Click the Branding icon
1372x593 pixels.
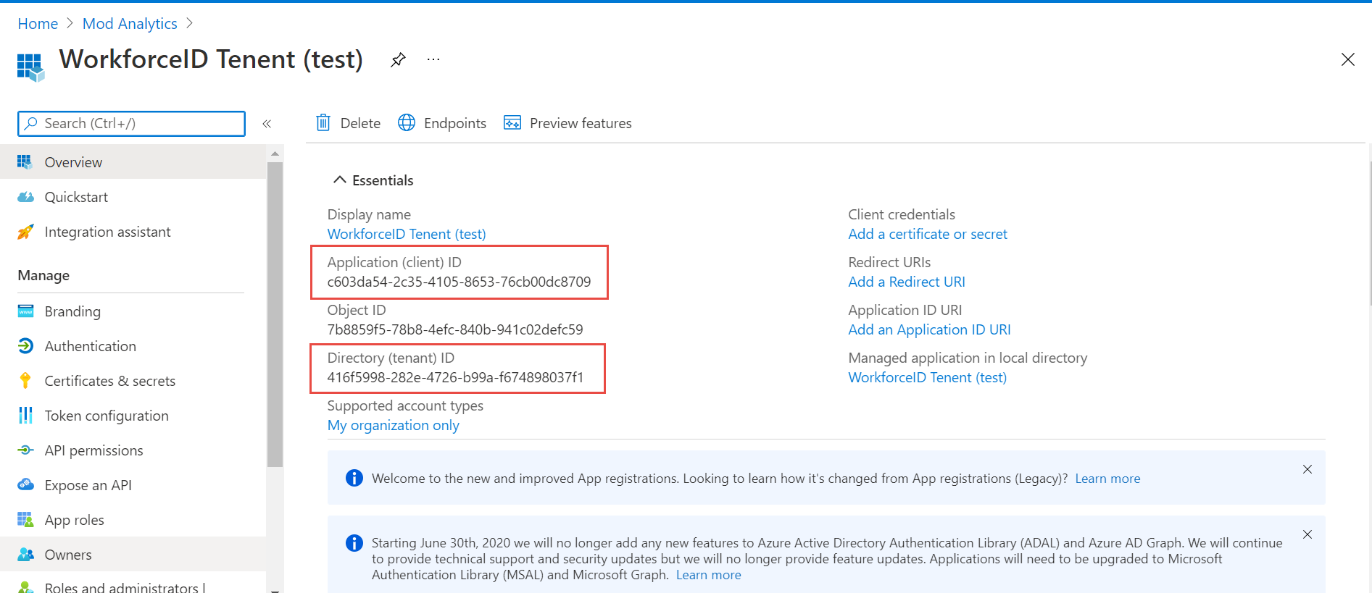point(25,311)
